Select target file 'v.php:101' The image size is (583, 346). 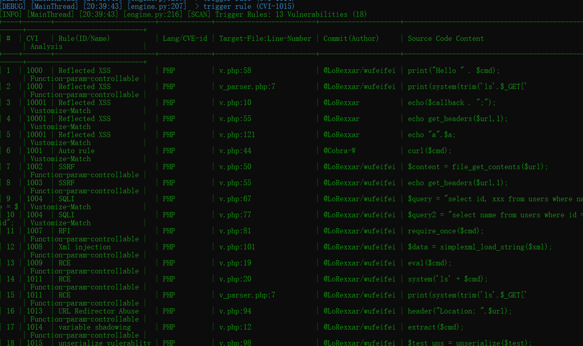tap(237, 247)
